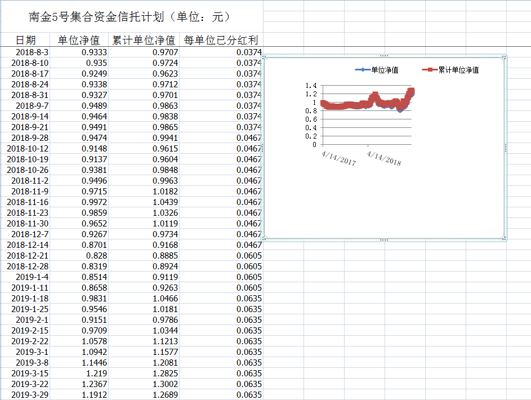Click date cell 2018-12-21
531x400 pixels.
tap(25, 256)
